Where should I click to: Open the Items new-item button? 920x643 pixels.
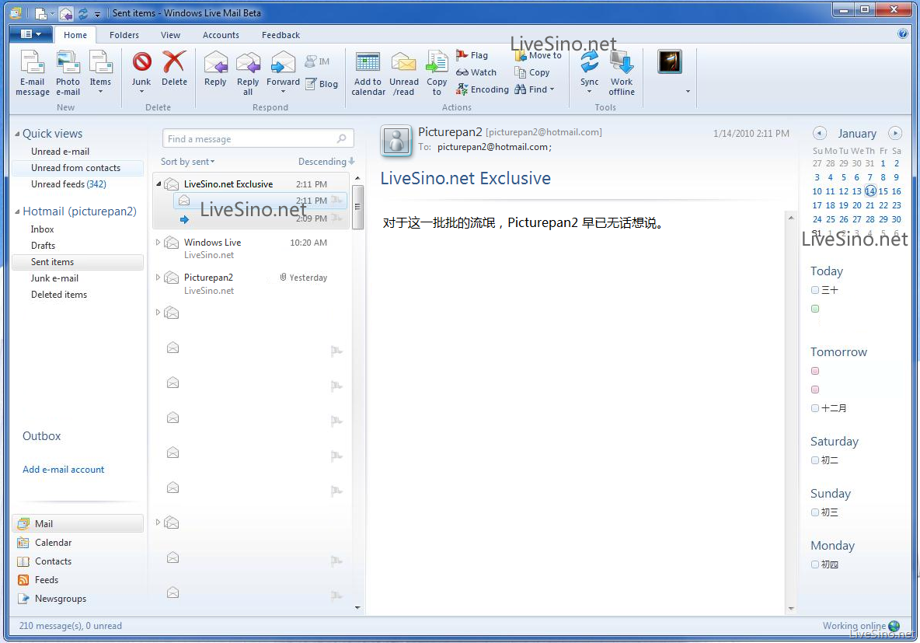[x=100, y=73]
